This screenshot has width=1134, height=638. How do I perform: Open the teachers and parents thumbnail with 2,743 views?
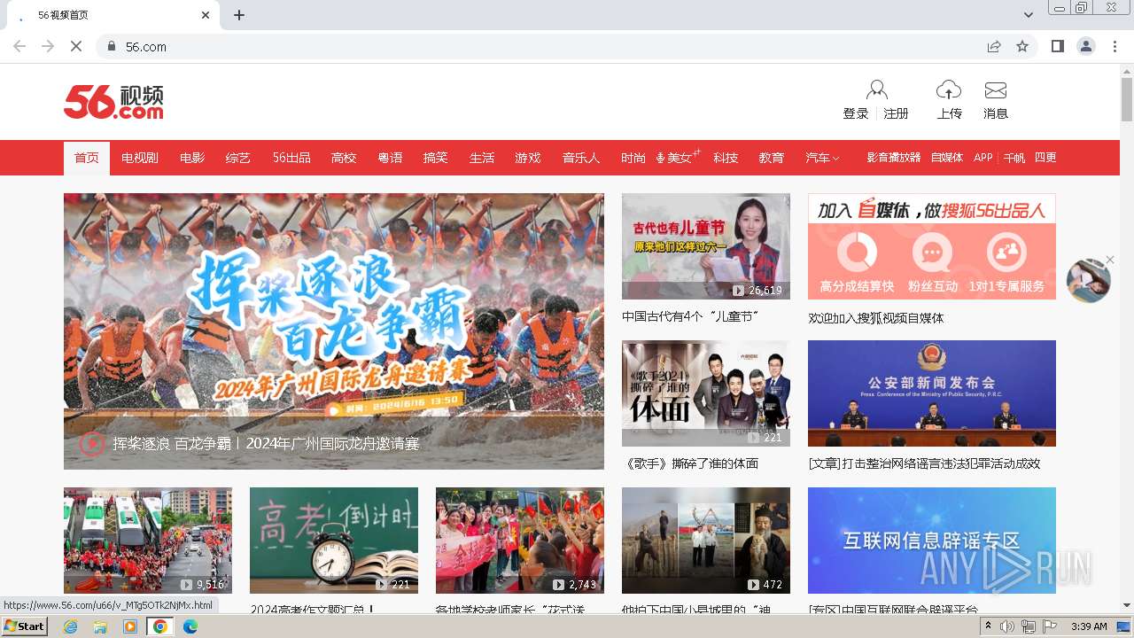(x=520, y=541)
